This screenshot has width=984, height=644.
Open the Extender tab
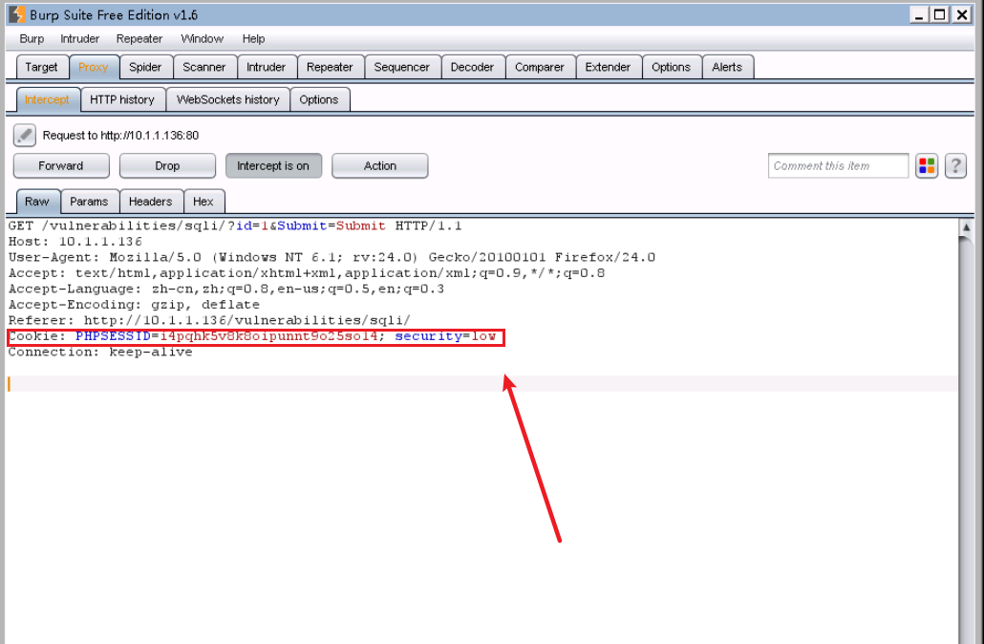pyautogui.click(x=608, y=67)
